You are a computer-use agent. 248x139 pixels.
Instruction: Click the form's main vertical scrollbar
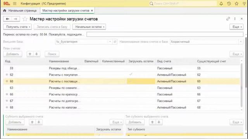[246, 62]
